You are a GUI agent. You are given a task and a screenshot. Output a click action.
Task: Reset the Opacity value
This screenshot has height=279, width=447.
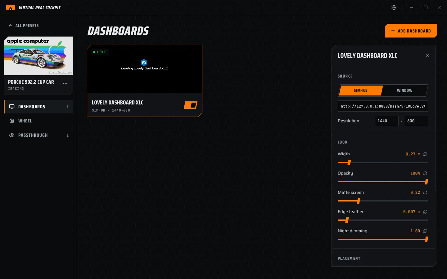(425, 173)
